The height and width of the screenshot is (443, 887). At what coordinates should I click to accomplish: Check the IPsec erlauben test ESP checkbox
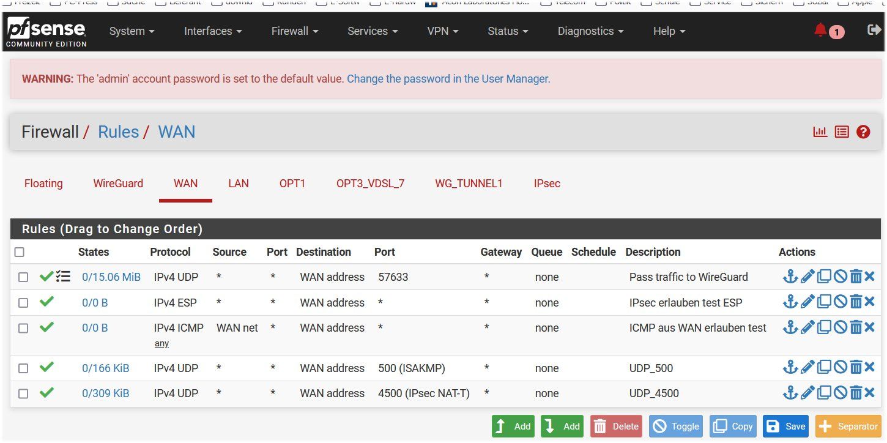coord(23,303)
